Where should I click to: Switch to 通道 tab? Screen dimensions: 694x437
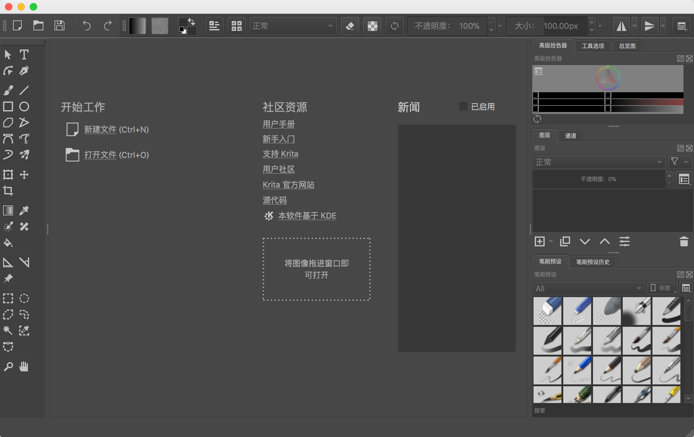570,136
